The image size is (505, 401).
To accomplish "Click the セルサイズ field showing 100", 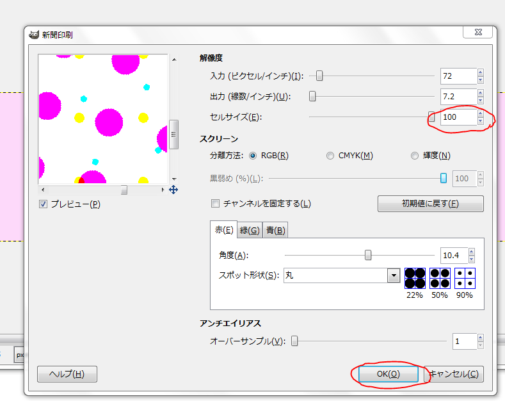I will coord(459,117).
